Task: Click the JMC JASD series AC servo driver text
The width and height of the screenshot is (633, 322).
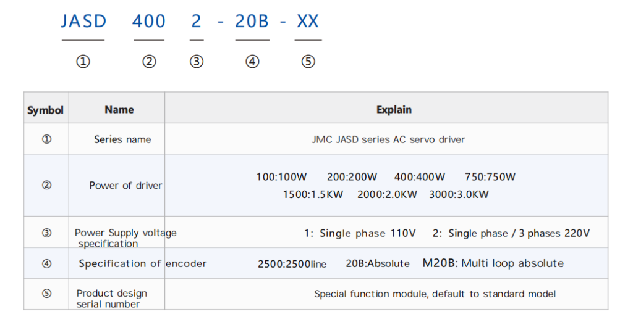Action: [x=388, y=139]
